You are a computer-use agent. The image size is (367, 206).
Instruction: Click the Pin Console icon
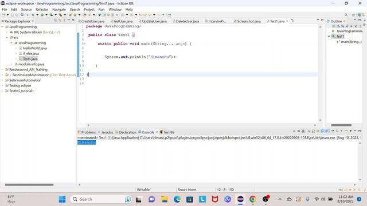click(333, 131)
